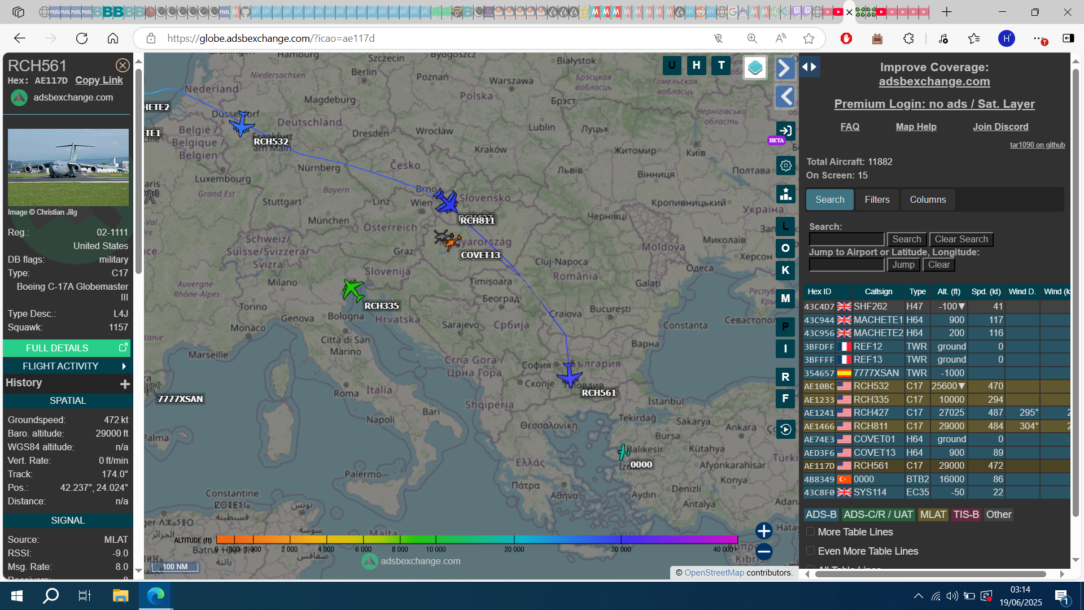Viewport: 1084px width, 610px height.
Task: Expand the History section plus
Action: pyautogui.click(x=125, y=384)
